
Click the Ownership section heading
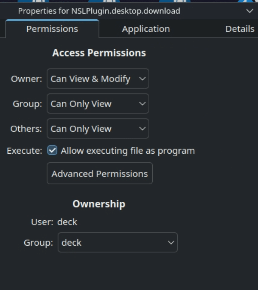pyautogui.click(x=99, y=204)
